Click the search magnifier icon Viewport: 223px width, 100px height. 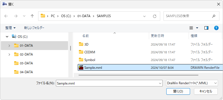tap(214, 16)
